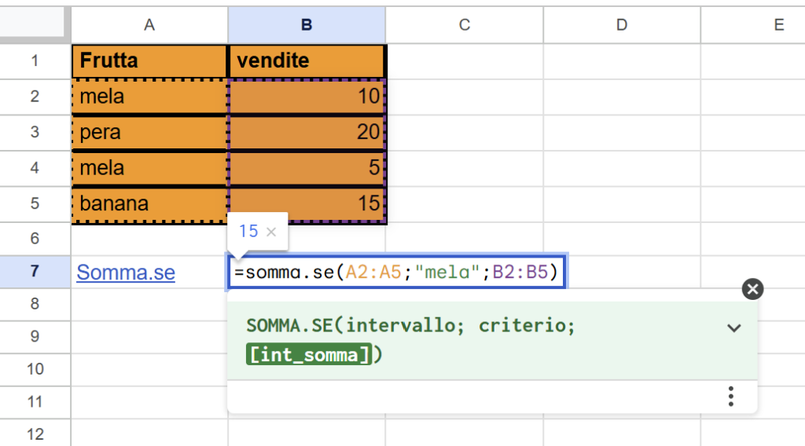Viewport: 805px width, 446px height.
Task: Open the three-dot formula help options
Action: (x=730, y=397)
